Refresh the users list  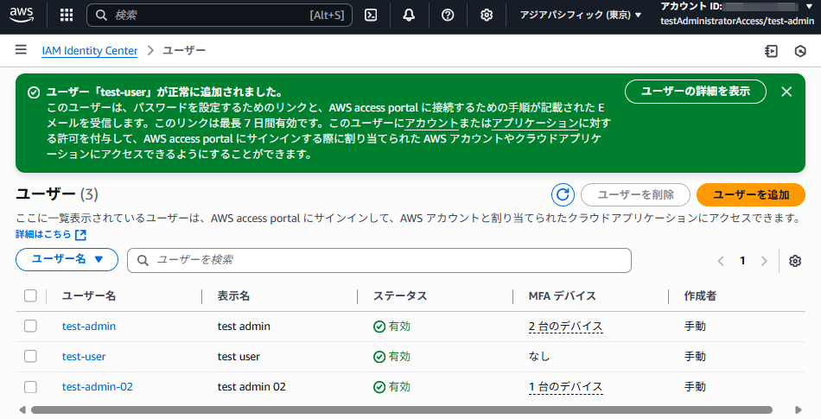(x=563, y=194)
